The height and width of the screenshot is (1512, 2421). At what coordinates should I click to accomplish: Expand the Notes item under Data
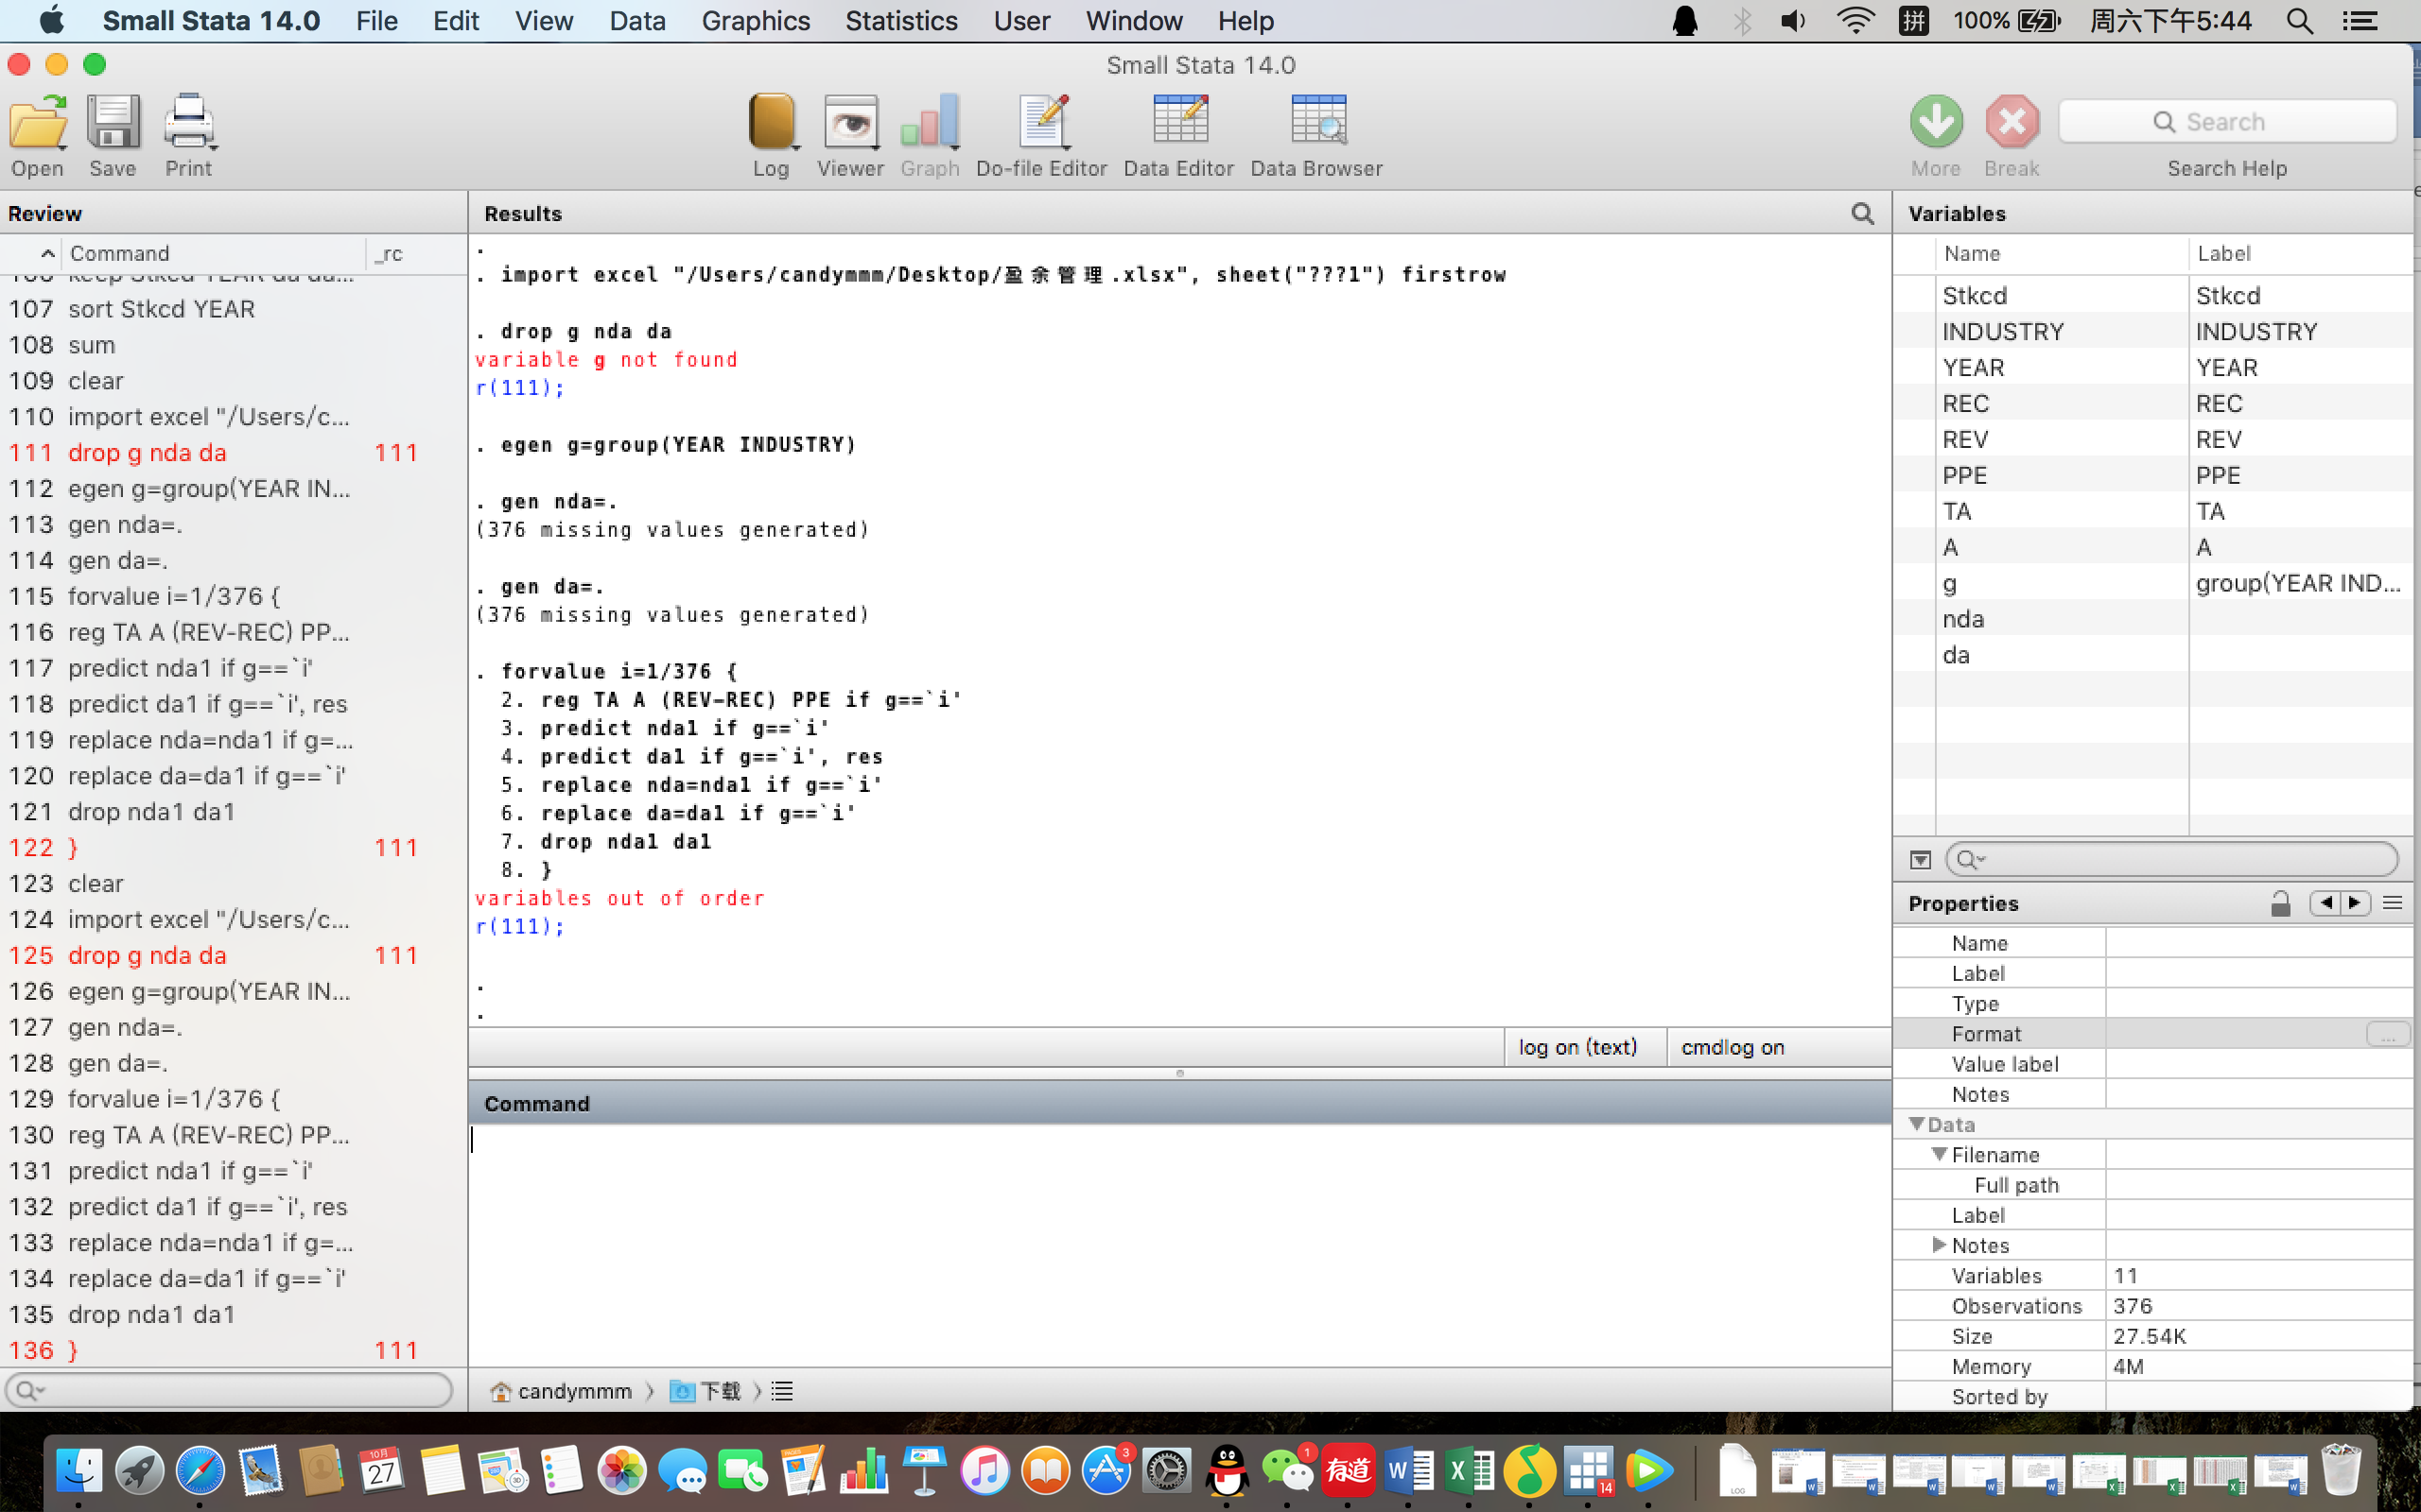click(x=1939, y=1245)
